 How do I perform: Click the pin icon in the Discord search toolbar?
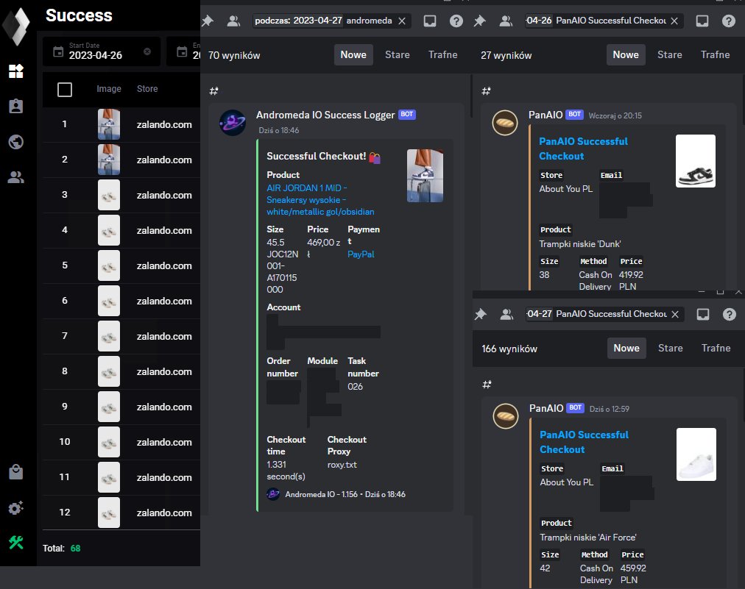207,21
